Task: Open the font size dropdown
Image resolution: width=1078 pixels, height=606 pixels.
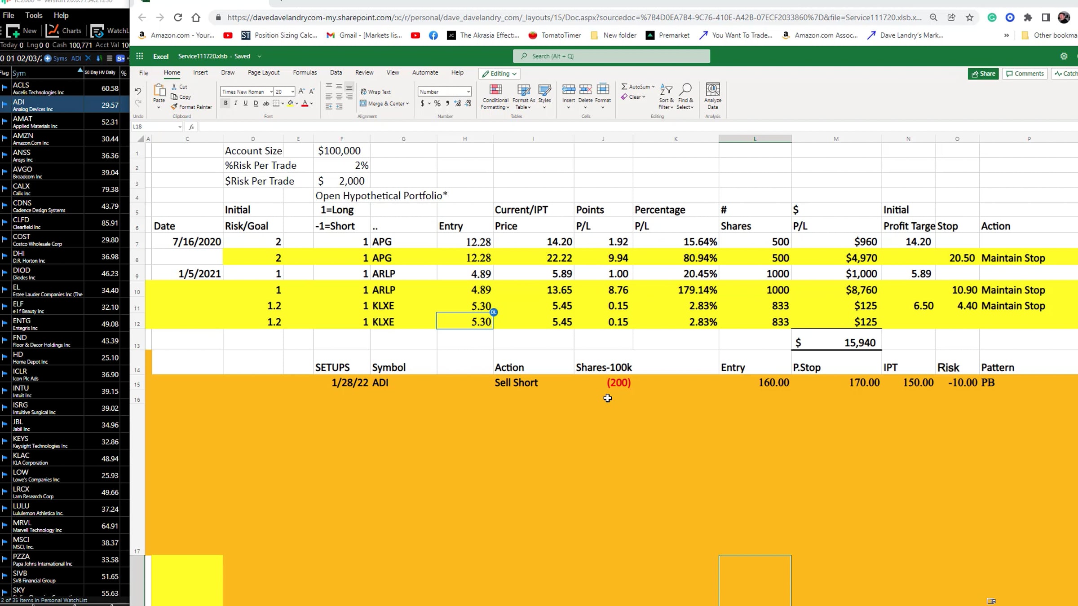Action: pyautogui.click(x=292, y=92)
